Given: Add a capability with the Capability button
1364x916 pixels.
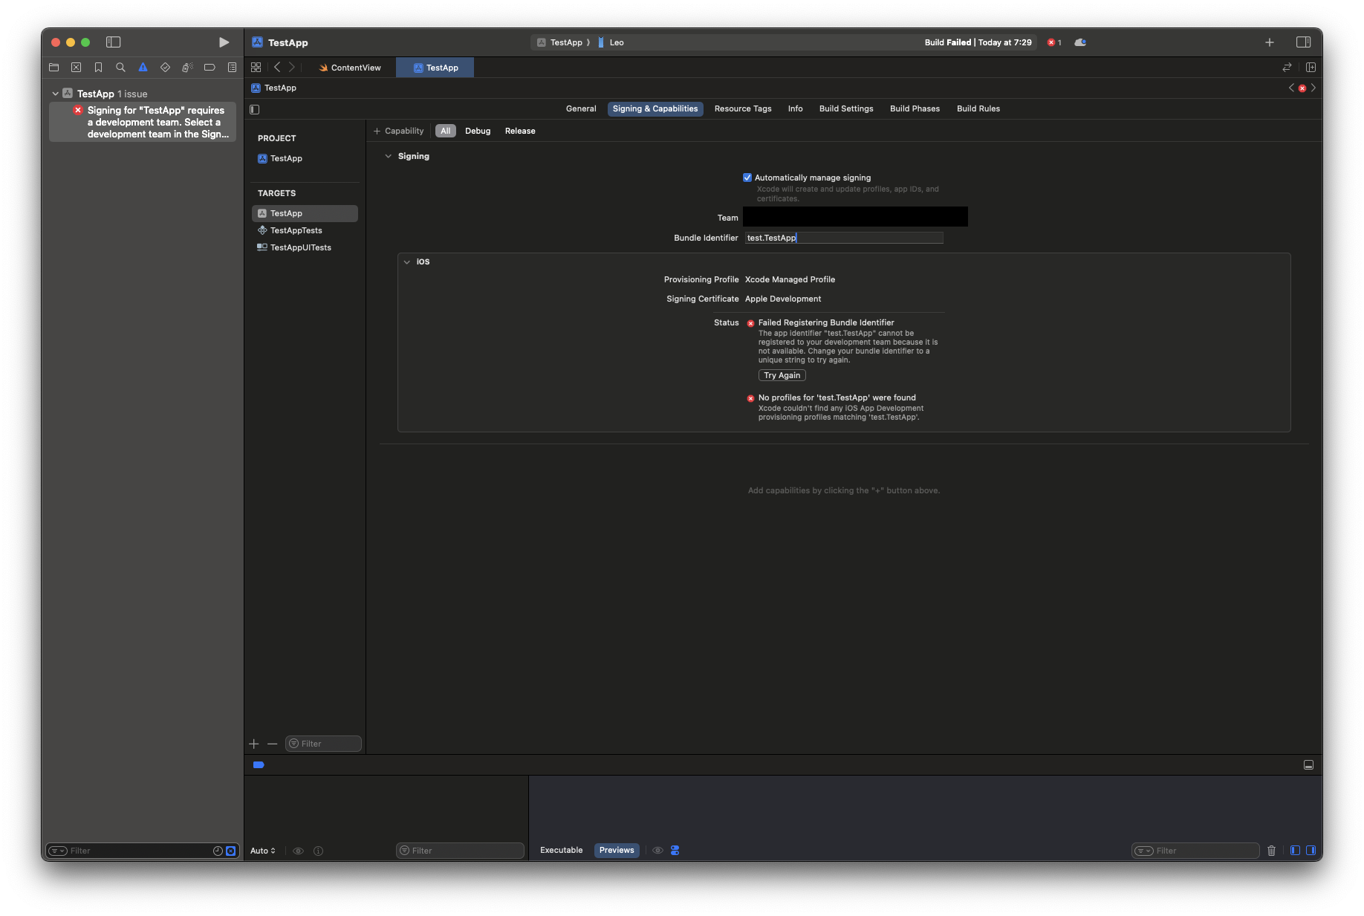Looking at the screenshot, I should (x=400, y=131).
